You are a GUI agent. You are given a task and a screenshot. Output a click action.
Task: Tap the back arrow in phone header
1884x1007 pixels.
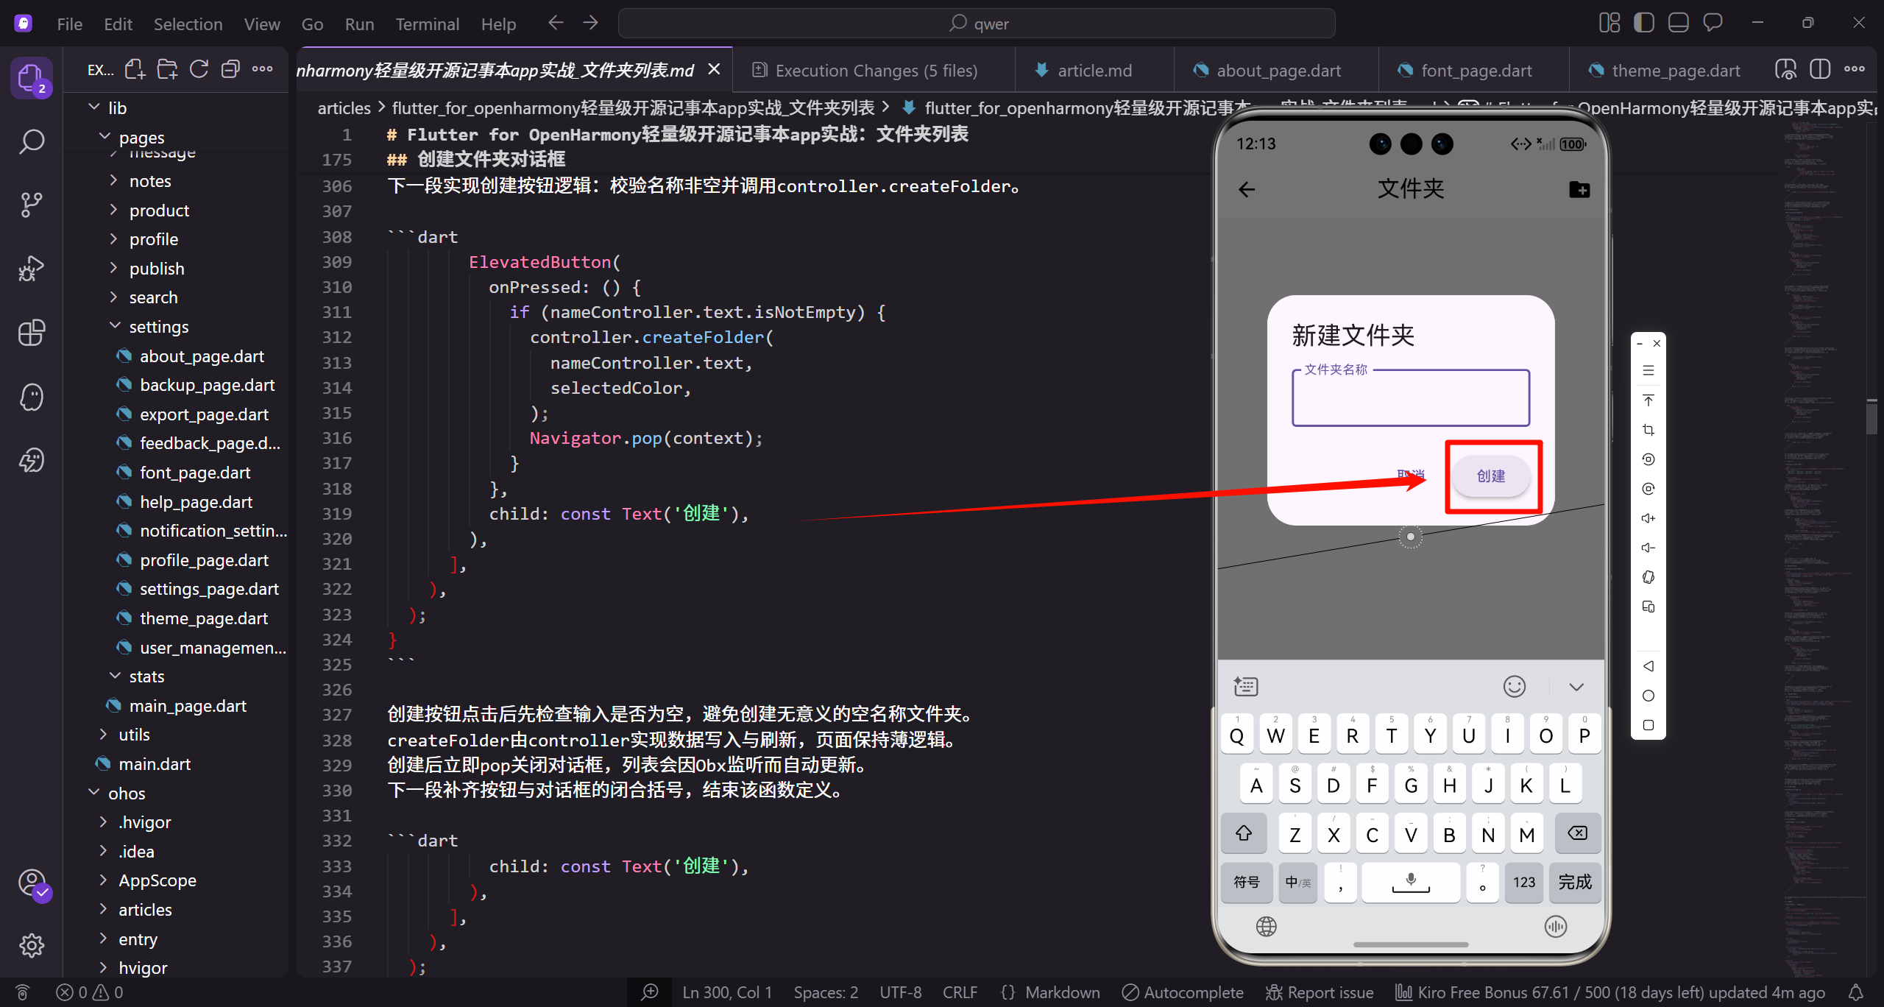(1247, 190)
